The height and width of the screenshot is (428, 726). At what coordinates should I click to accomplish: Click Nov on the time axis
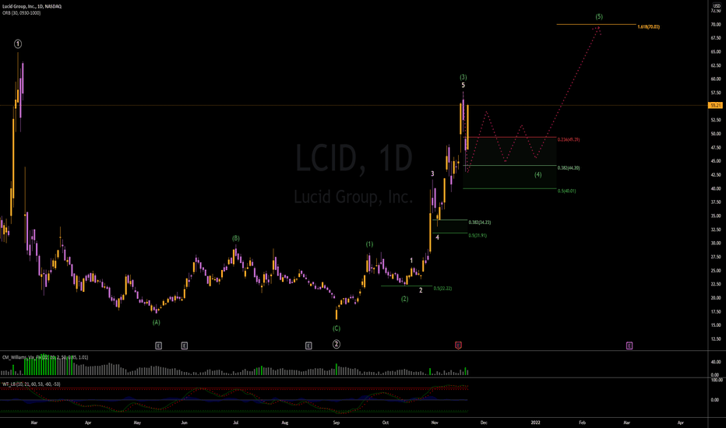point(435,423)
